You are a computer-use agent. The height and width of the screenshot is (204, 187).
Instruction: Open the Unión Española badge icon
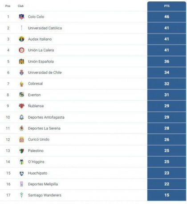(x=21, y=62)
